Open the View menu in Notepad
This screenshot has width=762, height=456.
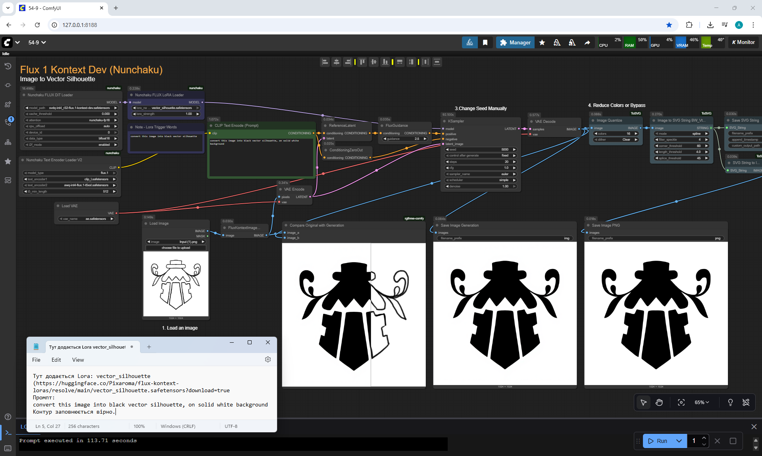point(78,360)
